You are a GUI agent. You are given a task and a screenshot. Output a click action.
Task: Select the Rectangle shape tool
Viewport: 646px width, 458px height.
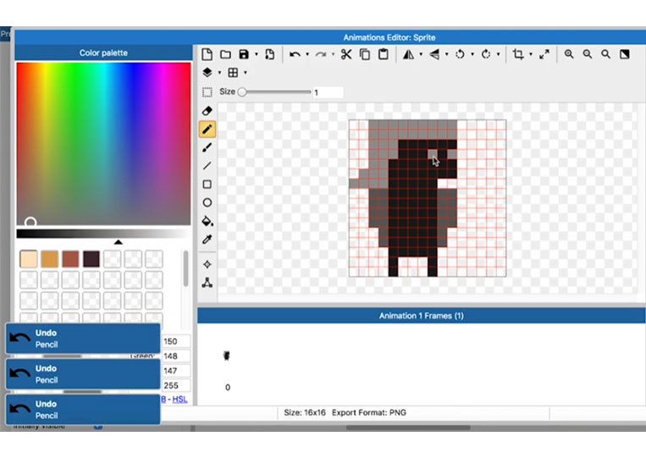click(x=207, y=184)
